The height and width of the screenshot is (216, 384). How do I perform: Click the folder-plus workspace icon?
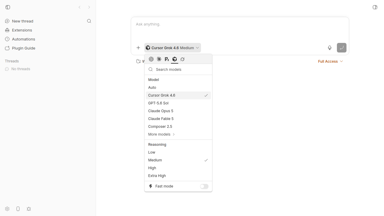(139, 61)
